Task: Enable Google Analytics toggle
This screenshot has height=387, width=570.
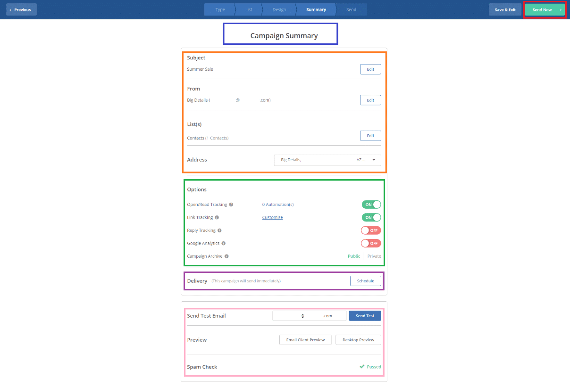Action: click(x=371, y=243)
